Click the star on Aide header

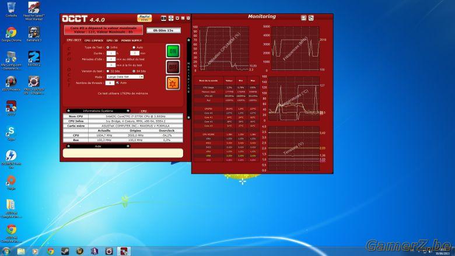pos(68,146)
